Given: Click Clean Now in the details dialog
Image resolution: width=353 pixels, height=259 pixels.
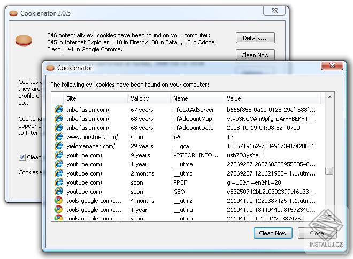Looking at the screenshot, I should click(273, 233).
